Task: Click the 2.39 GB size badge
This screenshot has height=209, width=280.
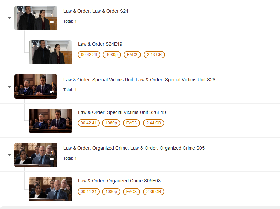Action: point(154,192)
